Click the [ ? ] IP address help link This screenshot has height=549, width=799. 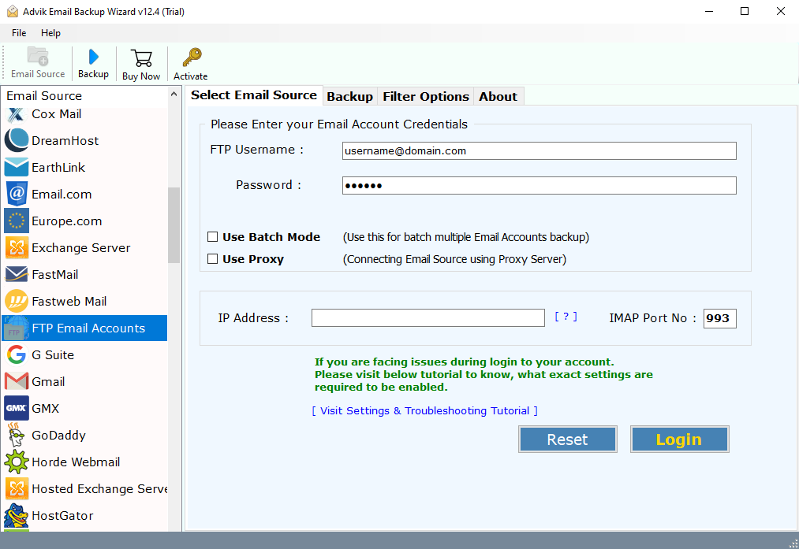click(x=566, y=317)
